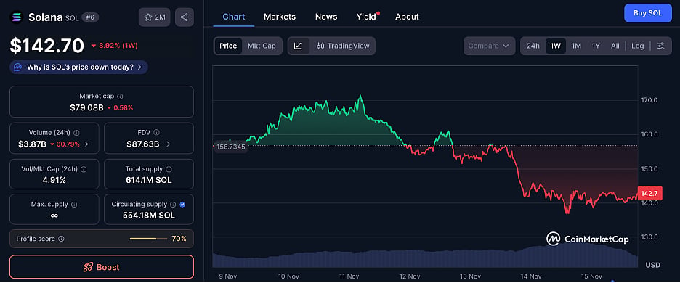The image size is (680, 283).
Task: Expand Volume (24h) details chevron
Action: [86, 144]
